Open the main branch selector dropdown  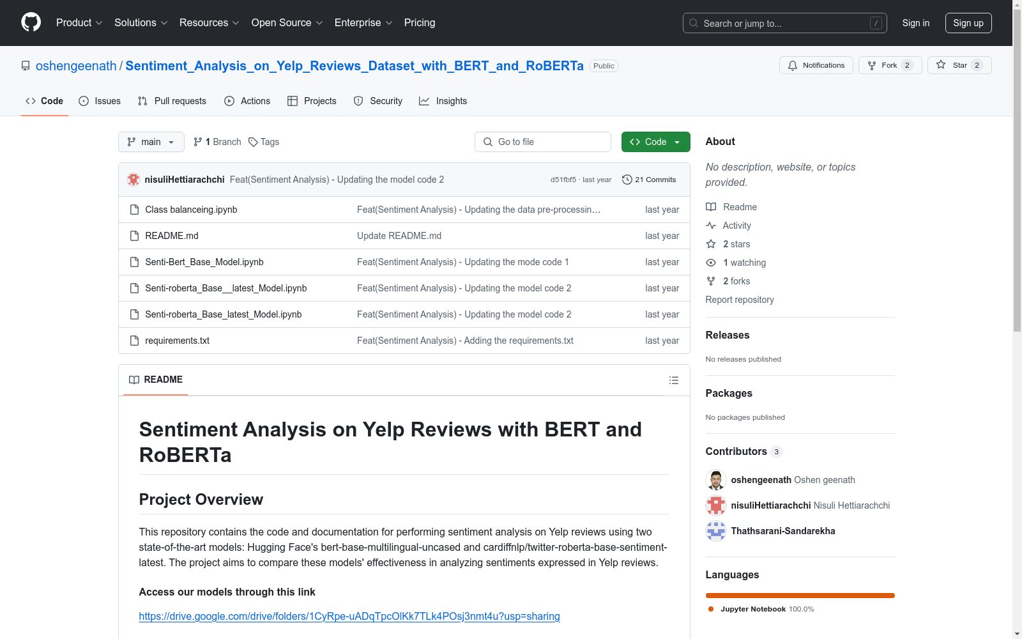(151, 142)
